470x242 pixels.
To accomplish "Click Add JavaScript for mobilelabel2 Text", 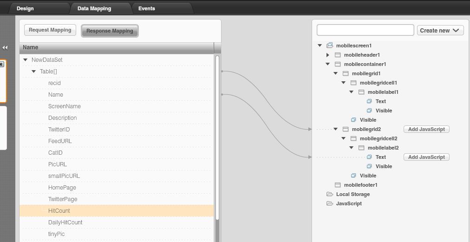I will click(426, 157).
